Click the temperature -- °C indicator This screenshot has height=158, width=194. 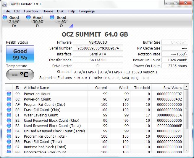click(20, 75)
